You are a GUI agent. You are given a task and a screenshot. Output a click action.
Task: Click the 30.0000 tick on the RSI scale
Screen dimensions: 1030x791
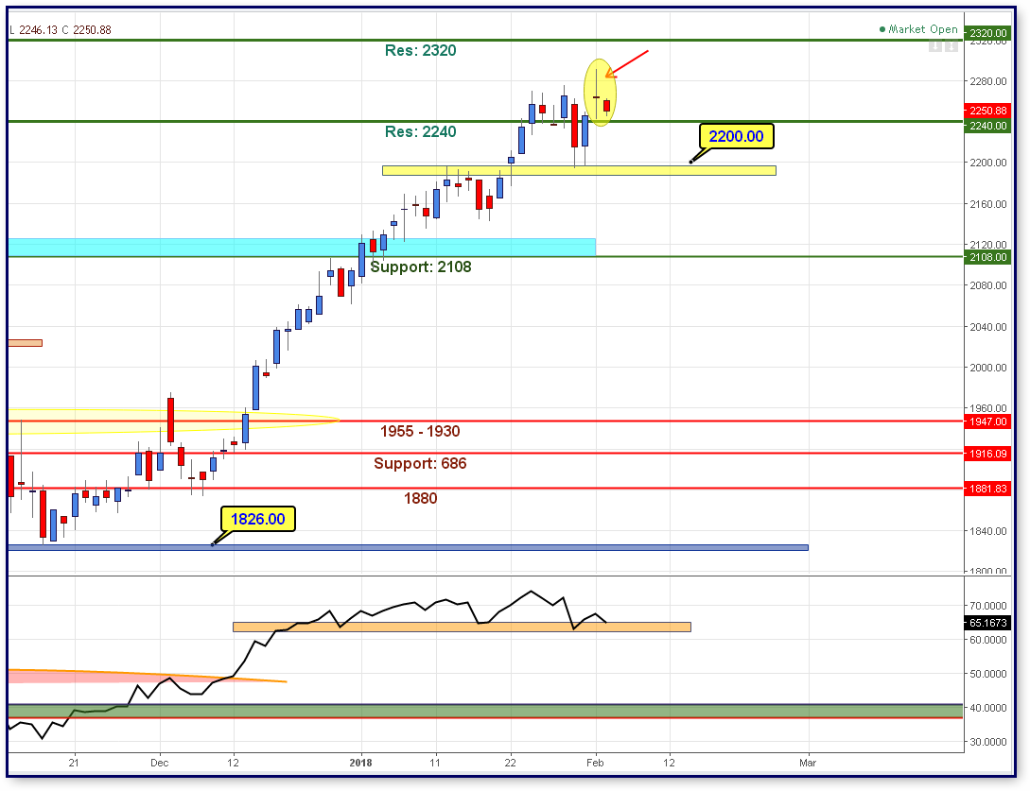tap(988, 743)
